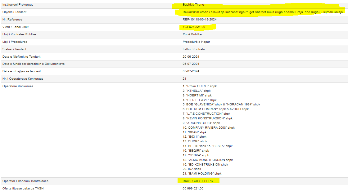
Task: Click winning offer value 65 999 521,00
Action: [193, 188]
